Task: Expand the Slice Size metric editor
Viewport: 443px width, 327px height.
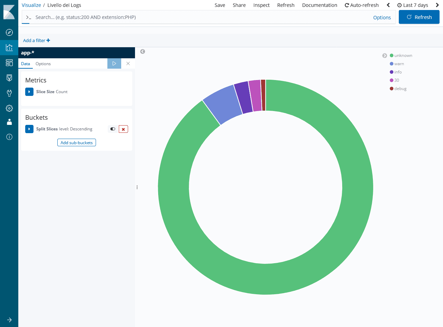Action: (x=29, y=92)
